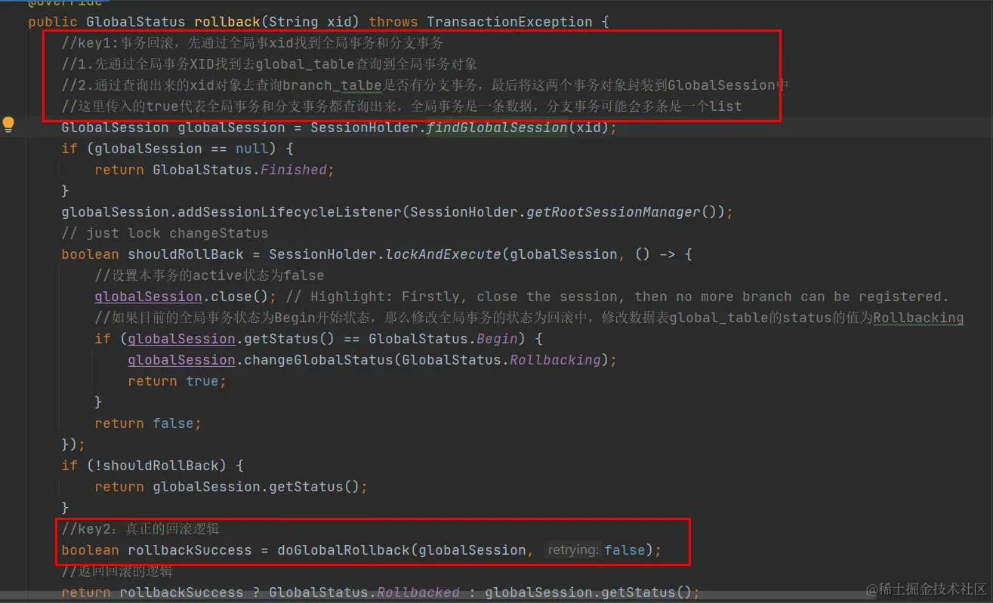993x603 pixels.
Task: Click getRootSessionManager method call
Action: [x=614, y=212]
